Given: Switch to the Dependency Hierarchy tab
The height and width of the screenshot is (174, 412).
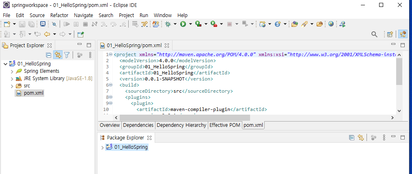Looking at the screenshot, I should point(181,125).
